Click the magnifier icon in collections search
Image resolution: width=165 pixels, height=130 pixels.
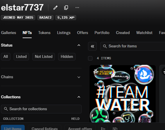click(x=6, y=109)
